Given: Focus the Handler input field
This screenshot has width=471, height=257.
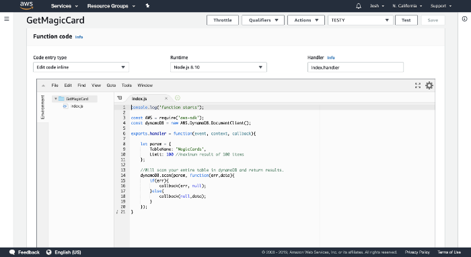Looking at the screenshot, I should pos(355,67).
